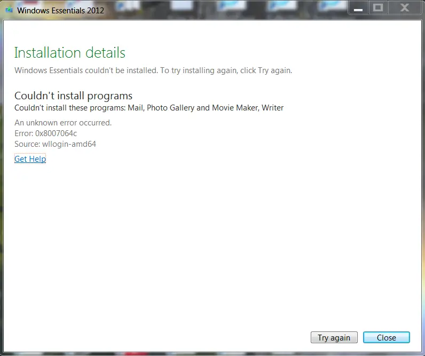Click the "Windows Essentials couldn't be installed" message
The height and width of the screenshot is (356, 425).
(x=153, y=70)
